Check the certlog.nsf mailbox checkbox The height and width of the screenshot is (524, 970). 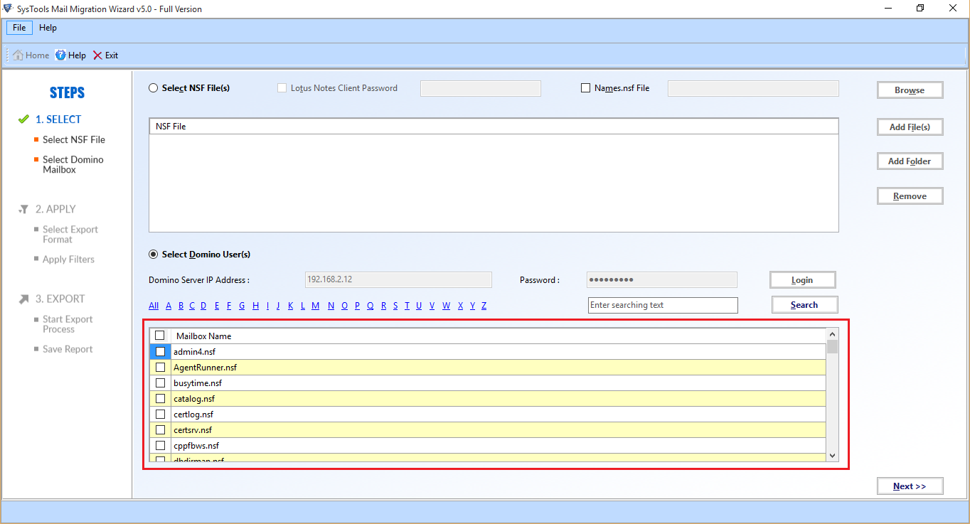(160, 414)
